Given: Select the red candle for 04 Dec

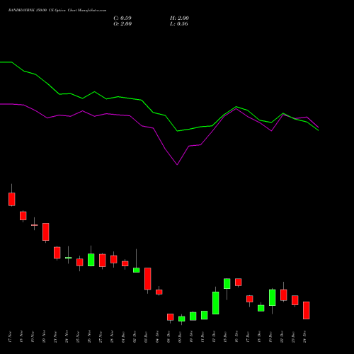Looking at the screenshot, I should [159, 292].
